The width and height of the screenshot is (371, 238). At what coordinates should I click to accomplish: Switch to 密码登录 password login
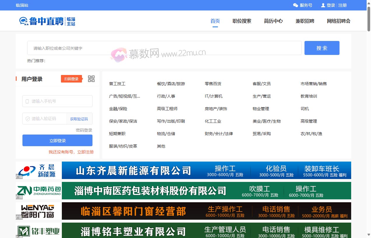[84, 130]
